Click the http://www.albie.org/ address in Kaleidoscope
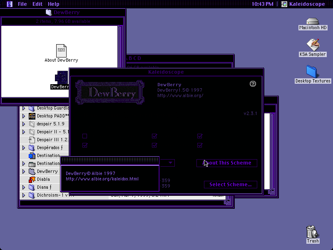The image size is (333, 250). [180, 96]
